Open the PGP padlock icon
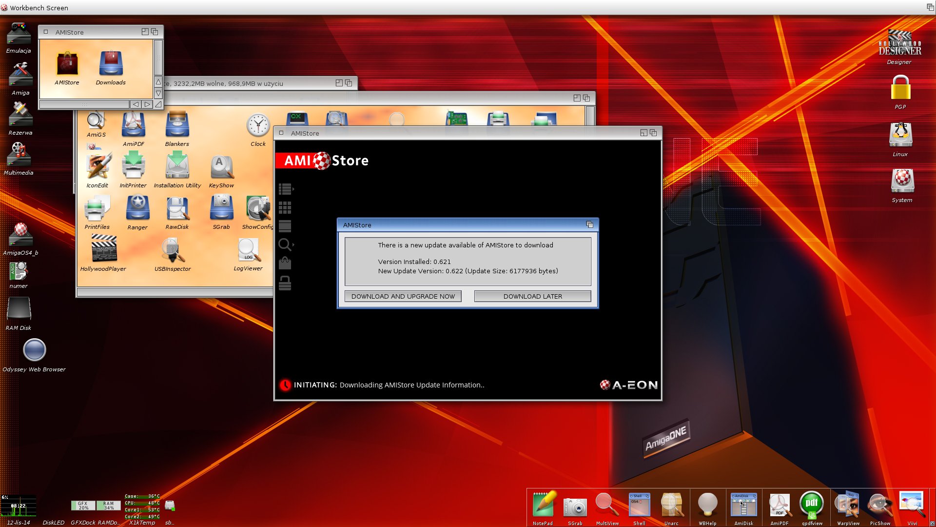Viewport: 936px width, 527px height. point(900,92)
